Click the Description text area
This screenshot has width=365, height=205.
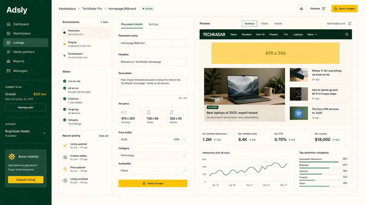coord(153,86)
